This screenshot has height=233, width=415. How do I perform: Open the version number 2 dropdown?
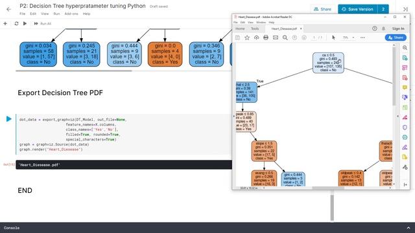(x=383, y=9)
